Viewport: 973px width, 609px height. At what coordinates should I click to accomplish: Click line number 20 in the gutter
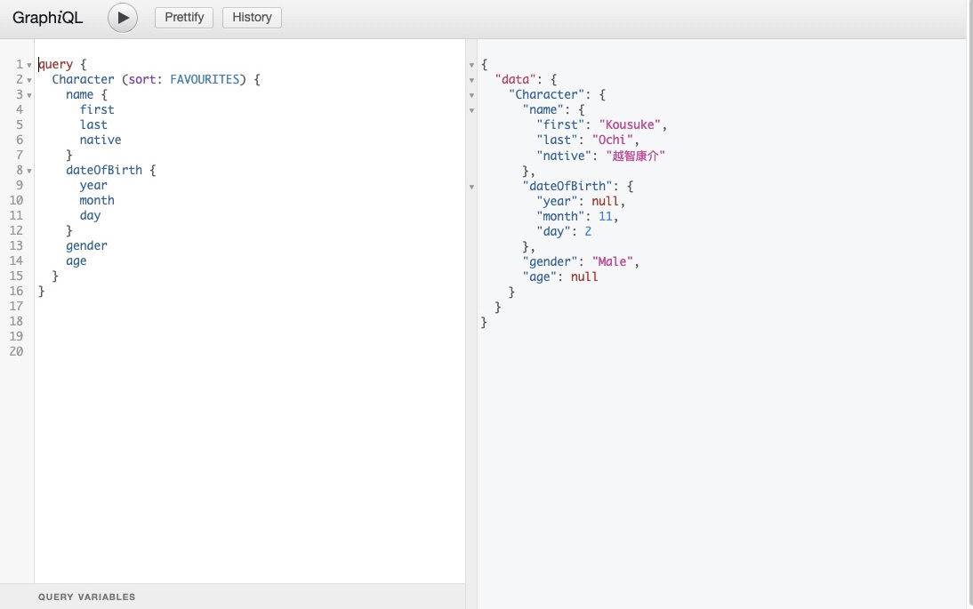(16, 351)
